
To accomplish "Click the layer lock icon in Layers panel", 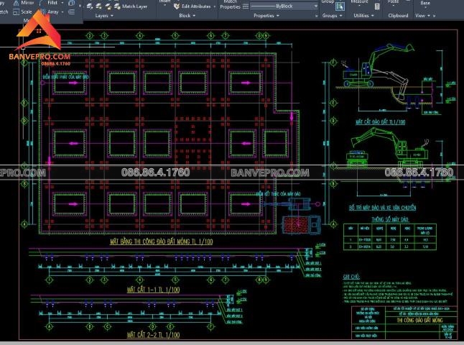I will click(108, 6).
